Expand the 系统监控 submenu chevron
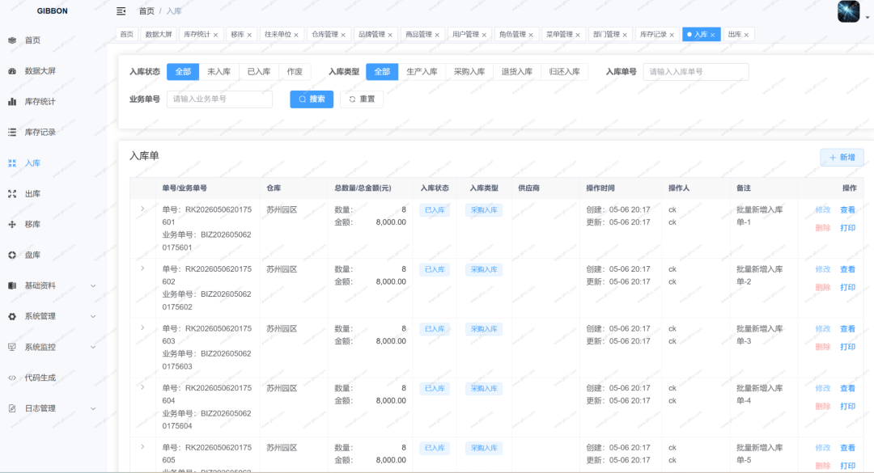Image resolution: width=874 pixels, height=473 pixels. tap(93, 347)
